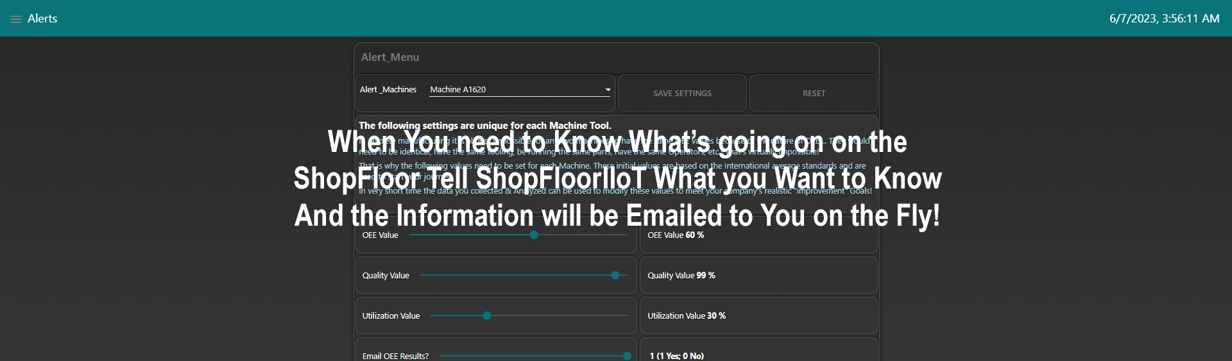
Task: Click the 'Alert _Machines' label
Action: [388, 90]
